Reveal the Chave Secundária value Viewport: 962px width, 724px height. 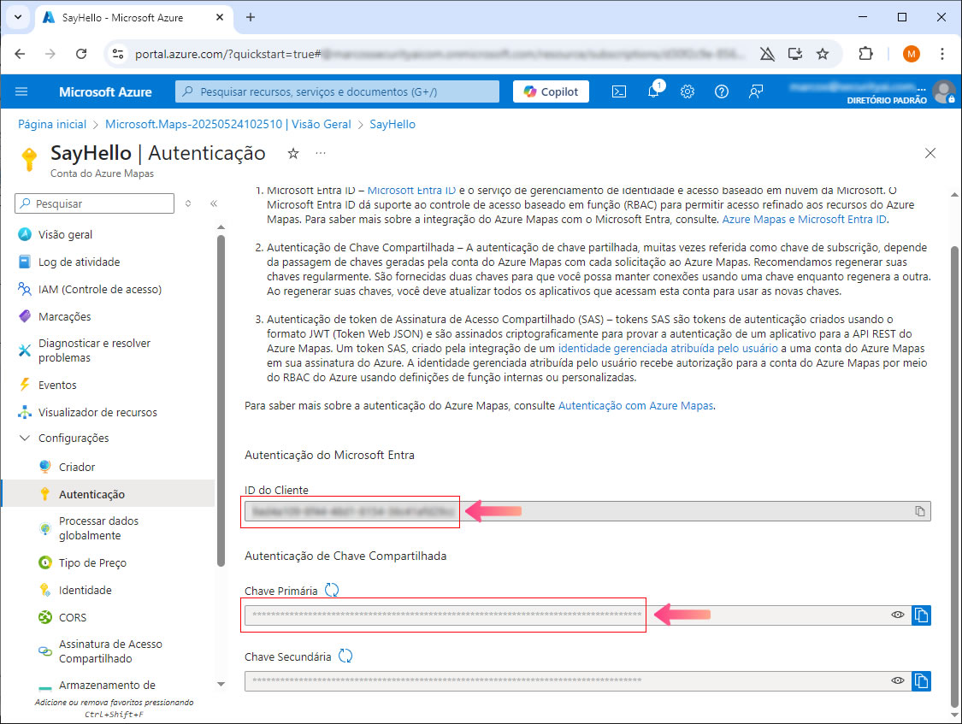pos(898,680)
